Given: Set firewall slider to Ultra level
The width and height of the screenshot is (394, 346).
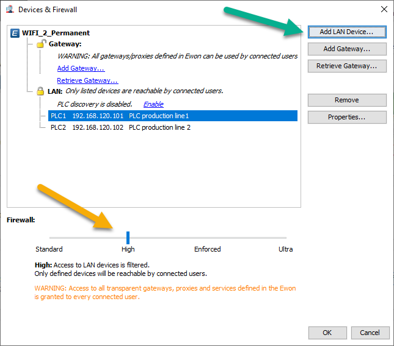Looking at the screenshot, I should click(286, 238).
